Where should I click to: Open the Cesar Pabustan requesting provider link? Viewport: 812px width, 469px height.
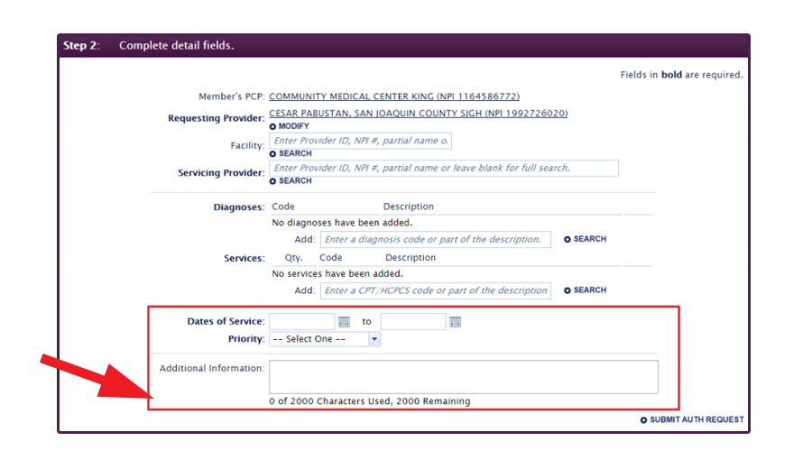point(419,114)
